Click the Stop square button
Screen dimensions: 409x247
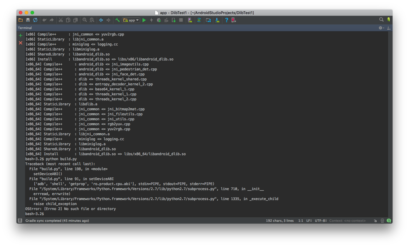(181, 20)
